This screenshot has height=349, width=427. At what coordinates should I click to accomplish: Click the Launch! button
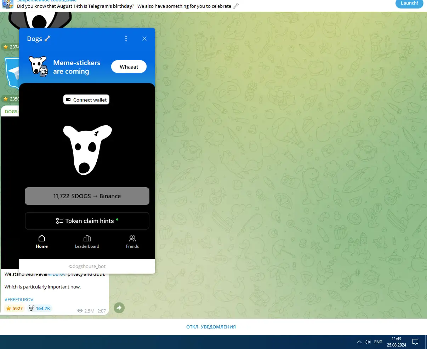tap(409, 3)
